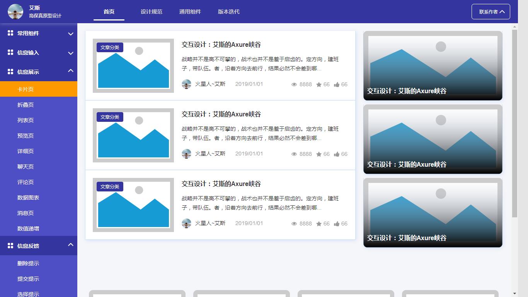Click the thumbs-up like icon in first article card
Image resolution: width=528 pixels, height=297 pixels.
pyautogui.click(x=337, y=84)
